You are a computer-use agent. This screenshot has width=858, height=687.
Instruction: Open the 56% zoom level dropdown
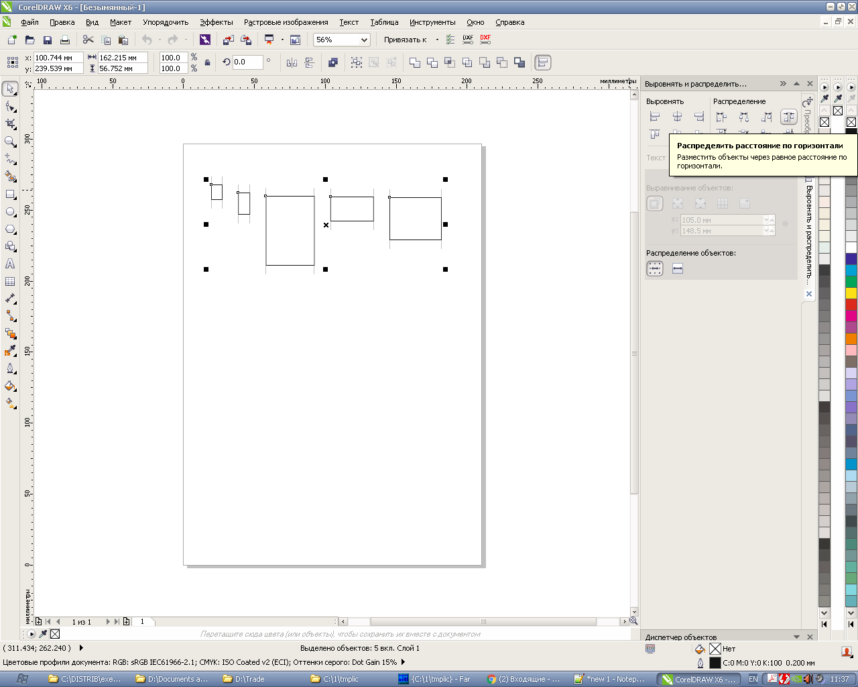[364, 40]
